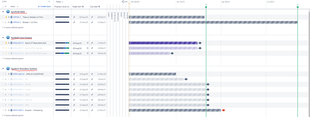Click rollup arrow beside 03/Aug/20 on APPMO-1
310x117 pixels.
[x=74, y=17]
